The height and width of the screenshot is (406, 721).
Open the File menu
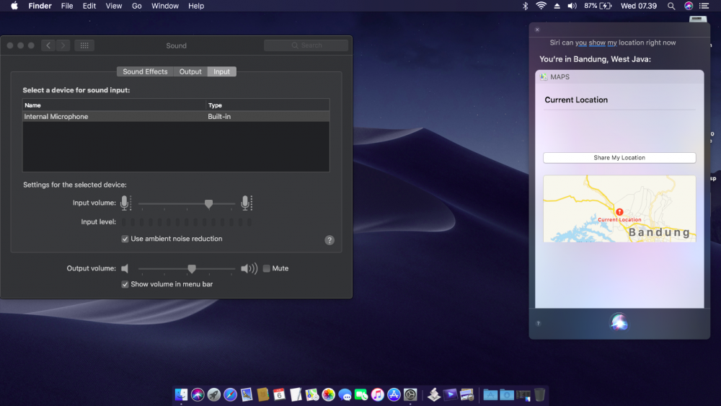67,6
